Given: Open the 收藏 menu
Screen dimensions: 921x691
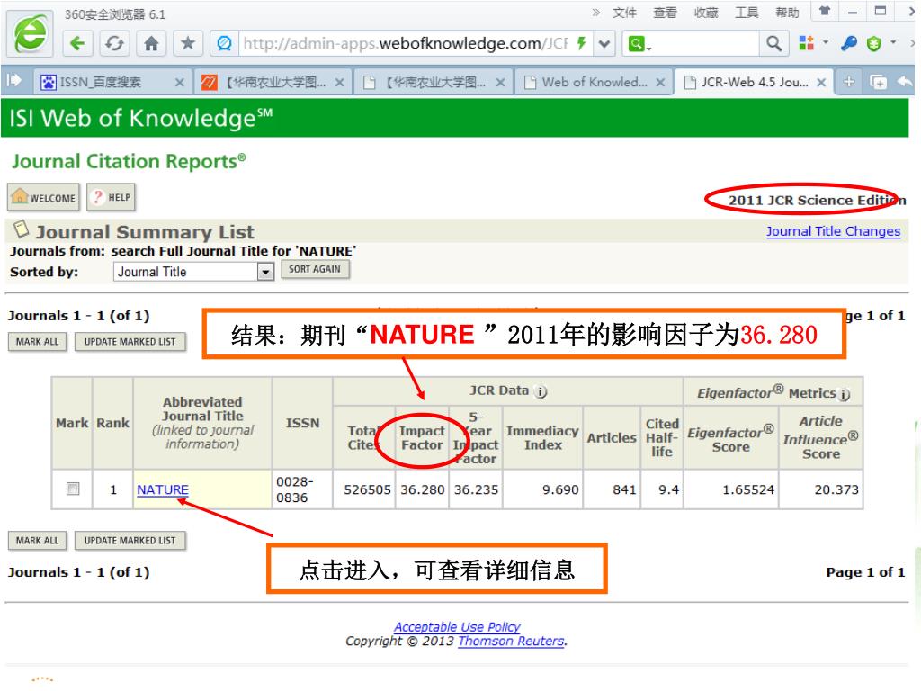Looking at the screenshot, I should coord(705,13).
